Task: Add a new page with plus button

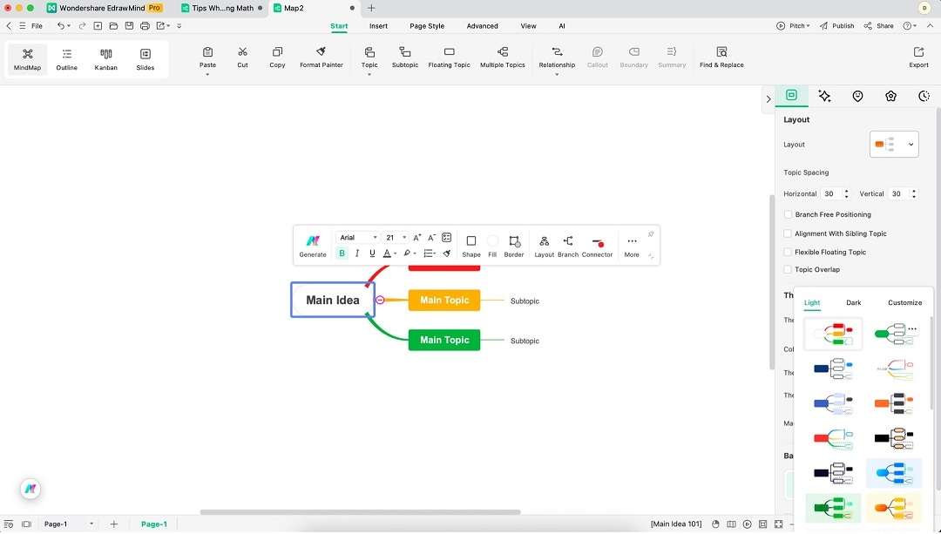Action: click(x=113, y=524)
